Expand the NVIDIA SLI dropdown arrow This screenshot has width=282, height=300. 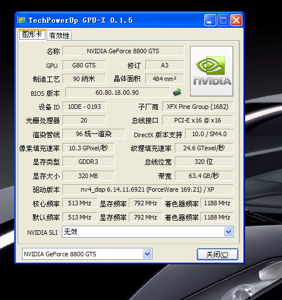[228, 232]
